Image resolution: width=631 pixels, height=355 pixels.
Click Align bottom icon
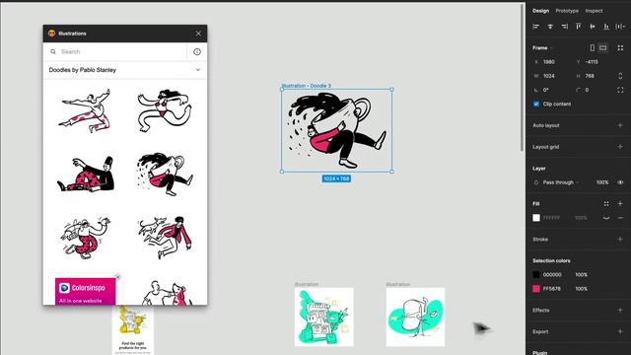(x=606, y=27)
